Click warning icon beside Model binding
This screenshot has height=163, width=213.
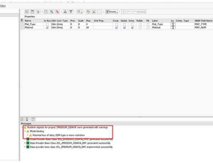(28, 131)
